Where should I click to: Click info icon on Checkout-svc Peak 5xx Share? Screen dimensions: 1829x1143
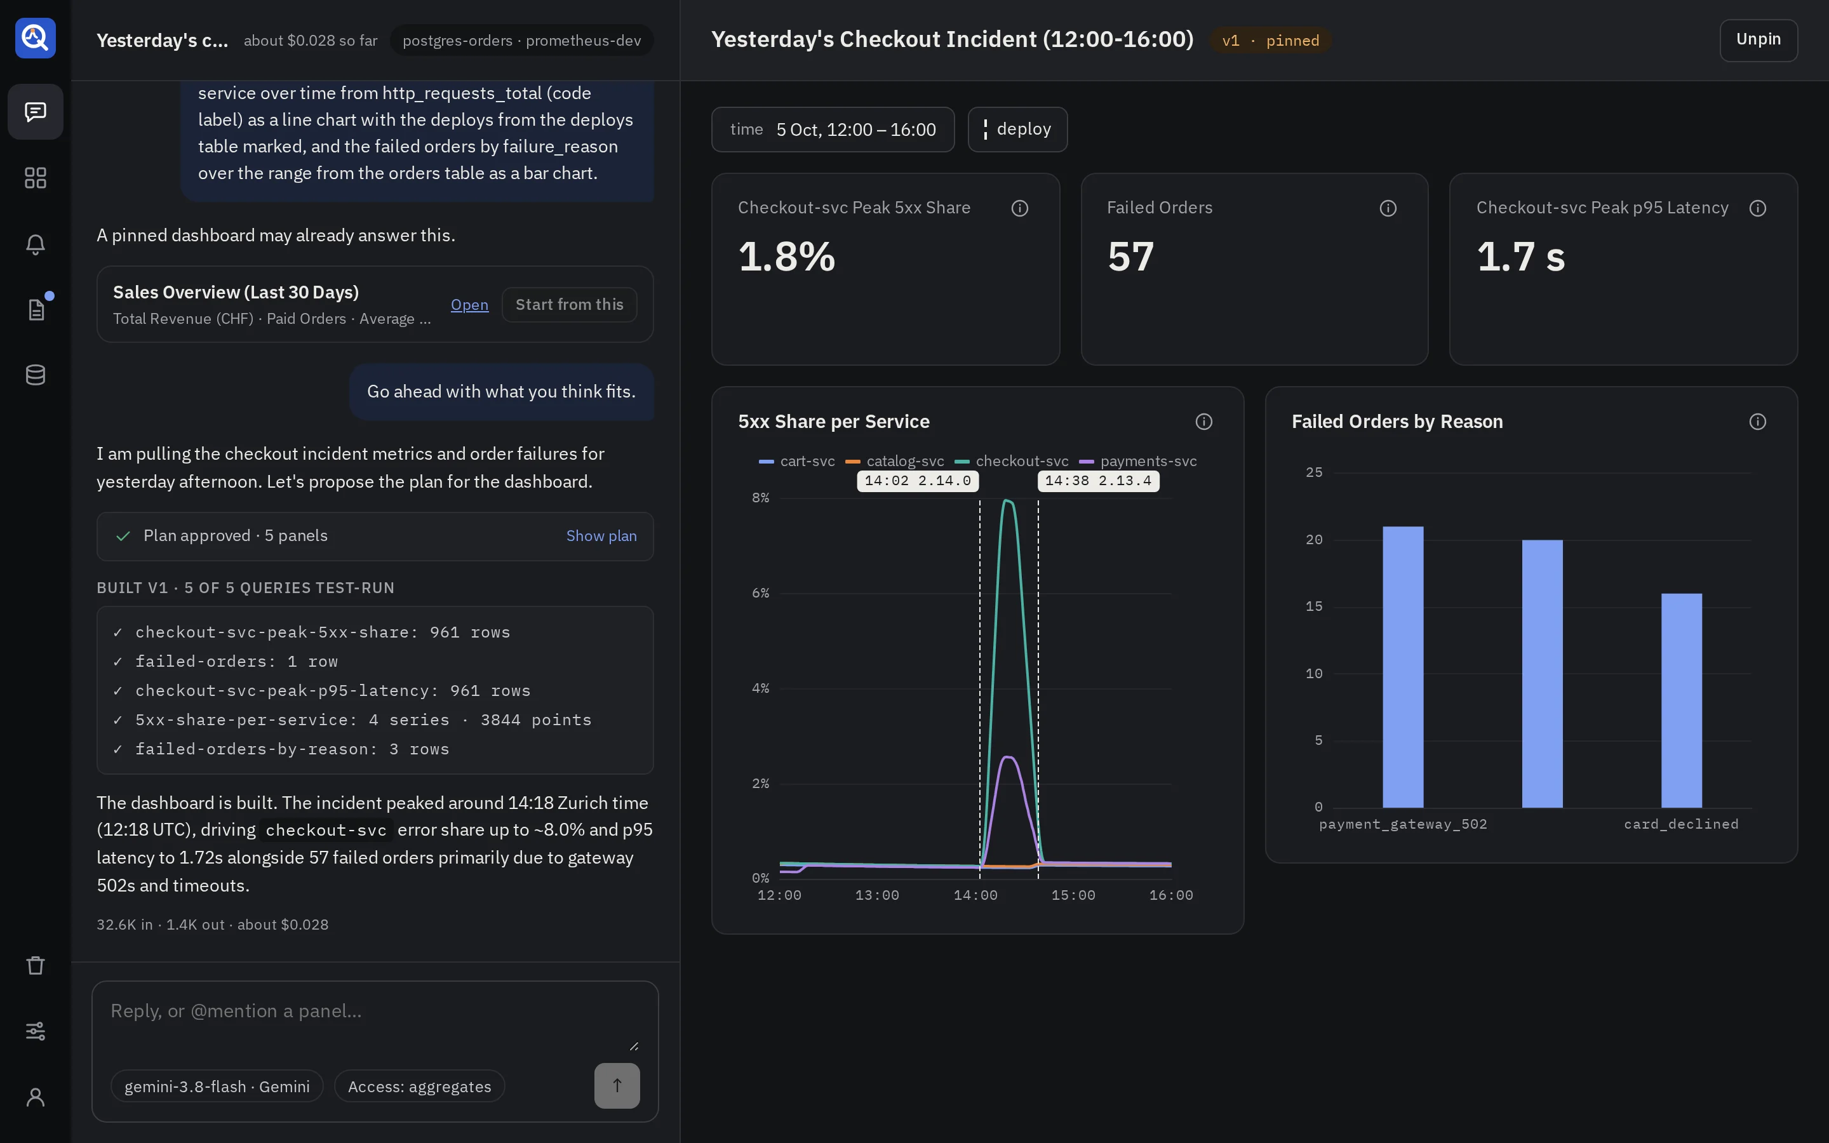click(1019, 208)
